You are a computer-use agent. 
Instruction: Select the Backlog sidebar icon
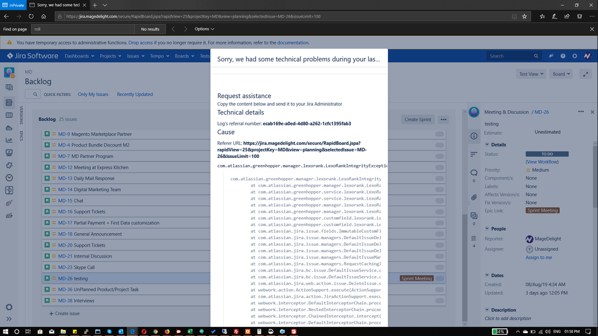(9, 102)
